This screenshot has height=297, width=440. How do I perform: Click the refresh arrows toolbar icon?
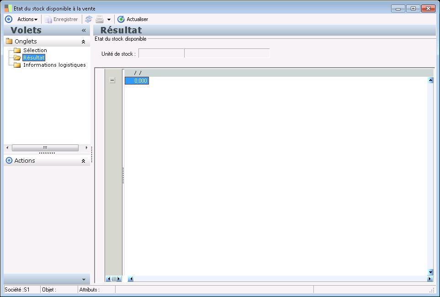(x=89, y=19)
